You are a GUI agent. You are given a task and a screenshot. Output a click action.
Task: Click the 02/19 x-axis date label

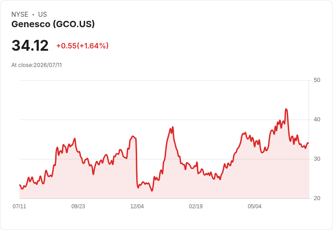pos(196,206)
